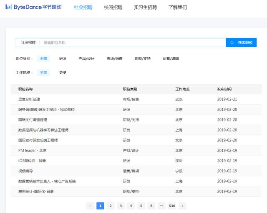Click the search magnifier icon
Image resolution: width=267 pixels, height=213 pixels.
pyautogui.click(x=232, y=43)
